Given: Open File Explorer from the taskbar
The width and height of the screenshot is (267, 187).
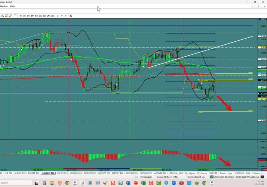Looking at the screenshot, I should coord(52,183).
